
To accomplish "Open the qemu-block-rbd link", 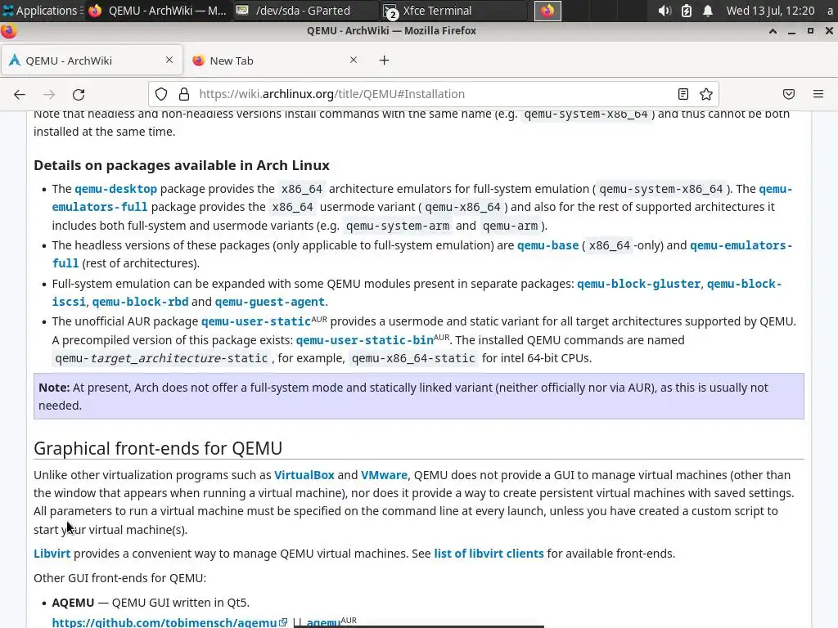I will 140,303.
